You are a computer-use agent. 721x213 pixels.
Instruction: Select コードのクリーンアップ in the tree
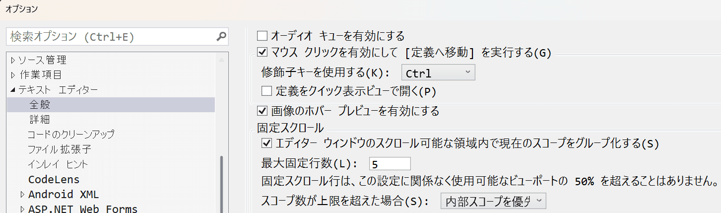tap(71, 135)
